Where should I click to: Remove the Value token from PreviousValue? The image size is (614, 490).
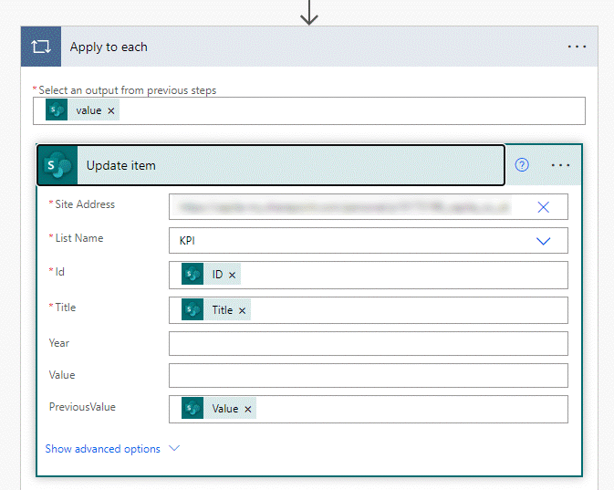tap(248, 410)
